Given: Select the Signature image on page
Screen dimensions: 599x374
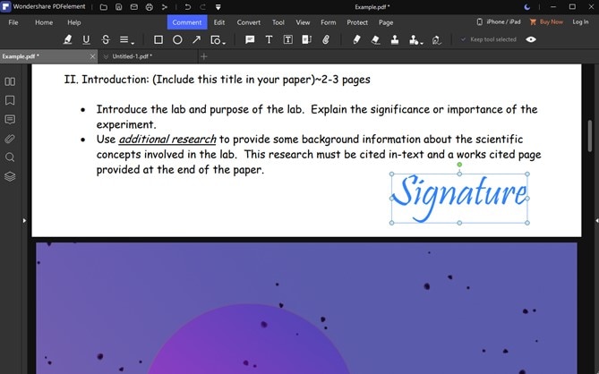Looking at the screenshot, I should (459, 198).
